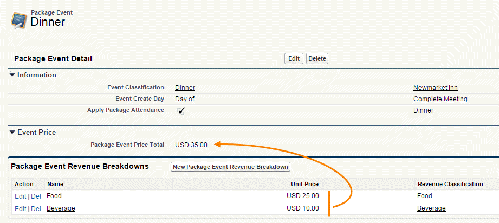Open the Beverage revenue classification link

(431, 208)
